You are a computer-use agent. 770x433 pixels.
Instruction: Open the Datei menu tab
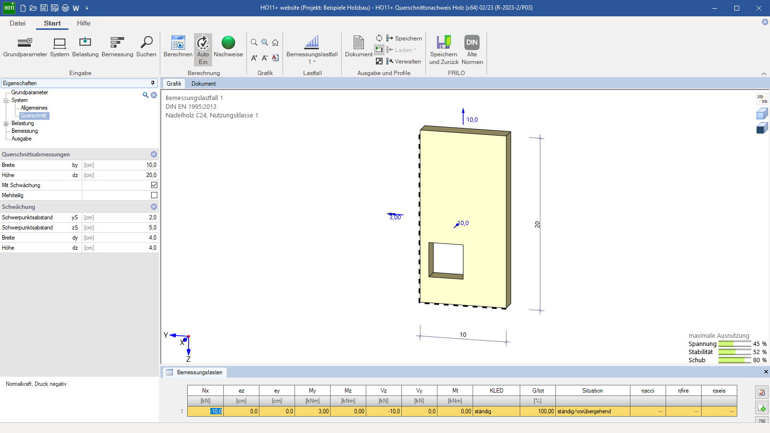point(17,23)
